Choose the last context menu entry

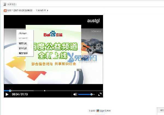coord(23,53)
